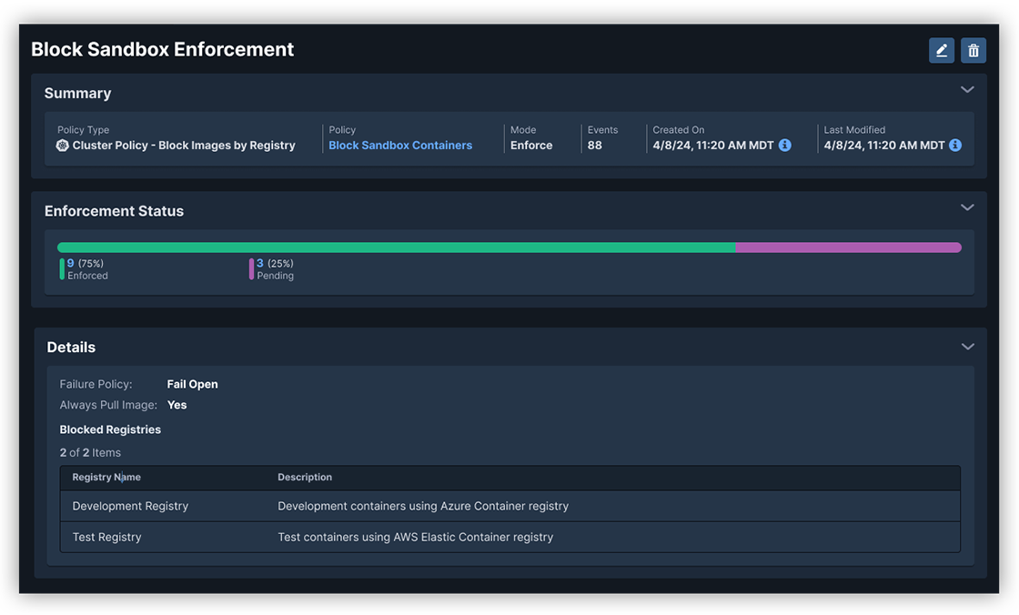Click the Description column header
Image resolution: width=1019 pixels, height=615 pixels.
pyautogui.click(x=305, y=478)
